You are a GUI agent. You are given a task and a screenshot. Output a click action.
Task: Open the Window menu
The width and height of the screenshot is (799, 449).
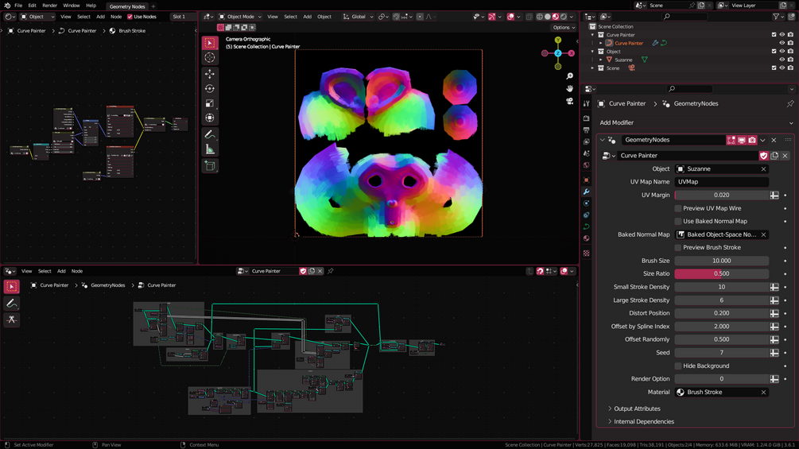pos(72,6)
